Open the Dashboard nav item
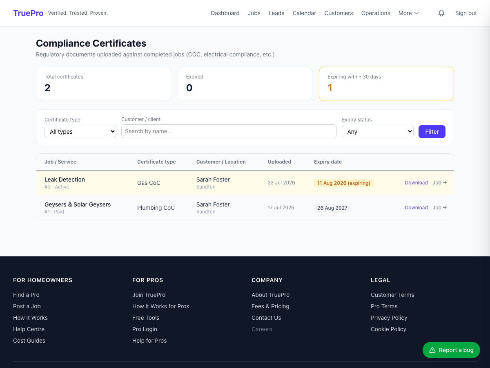490x368 pixels. pyautogui.click(x=225, y=13)
